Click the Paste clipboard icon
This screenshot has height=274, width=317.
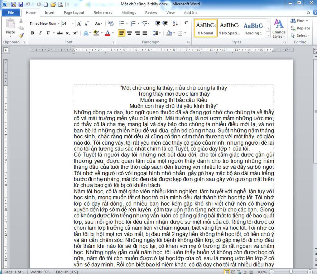click(10, 24)
